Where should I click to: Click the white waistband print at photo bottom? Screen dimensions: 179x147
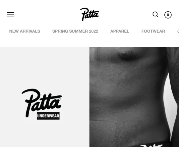tap(152, 146)
